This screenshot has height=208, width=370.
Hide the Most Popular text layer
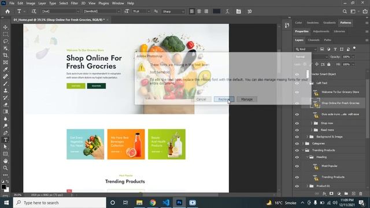[297, 166]
